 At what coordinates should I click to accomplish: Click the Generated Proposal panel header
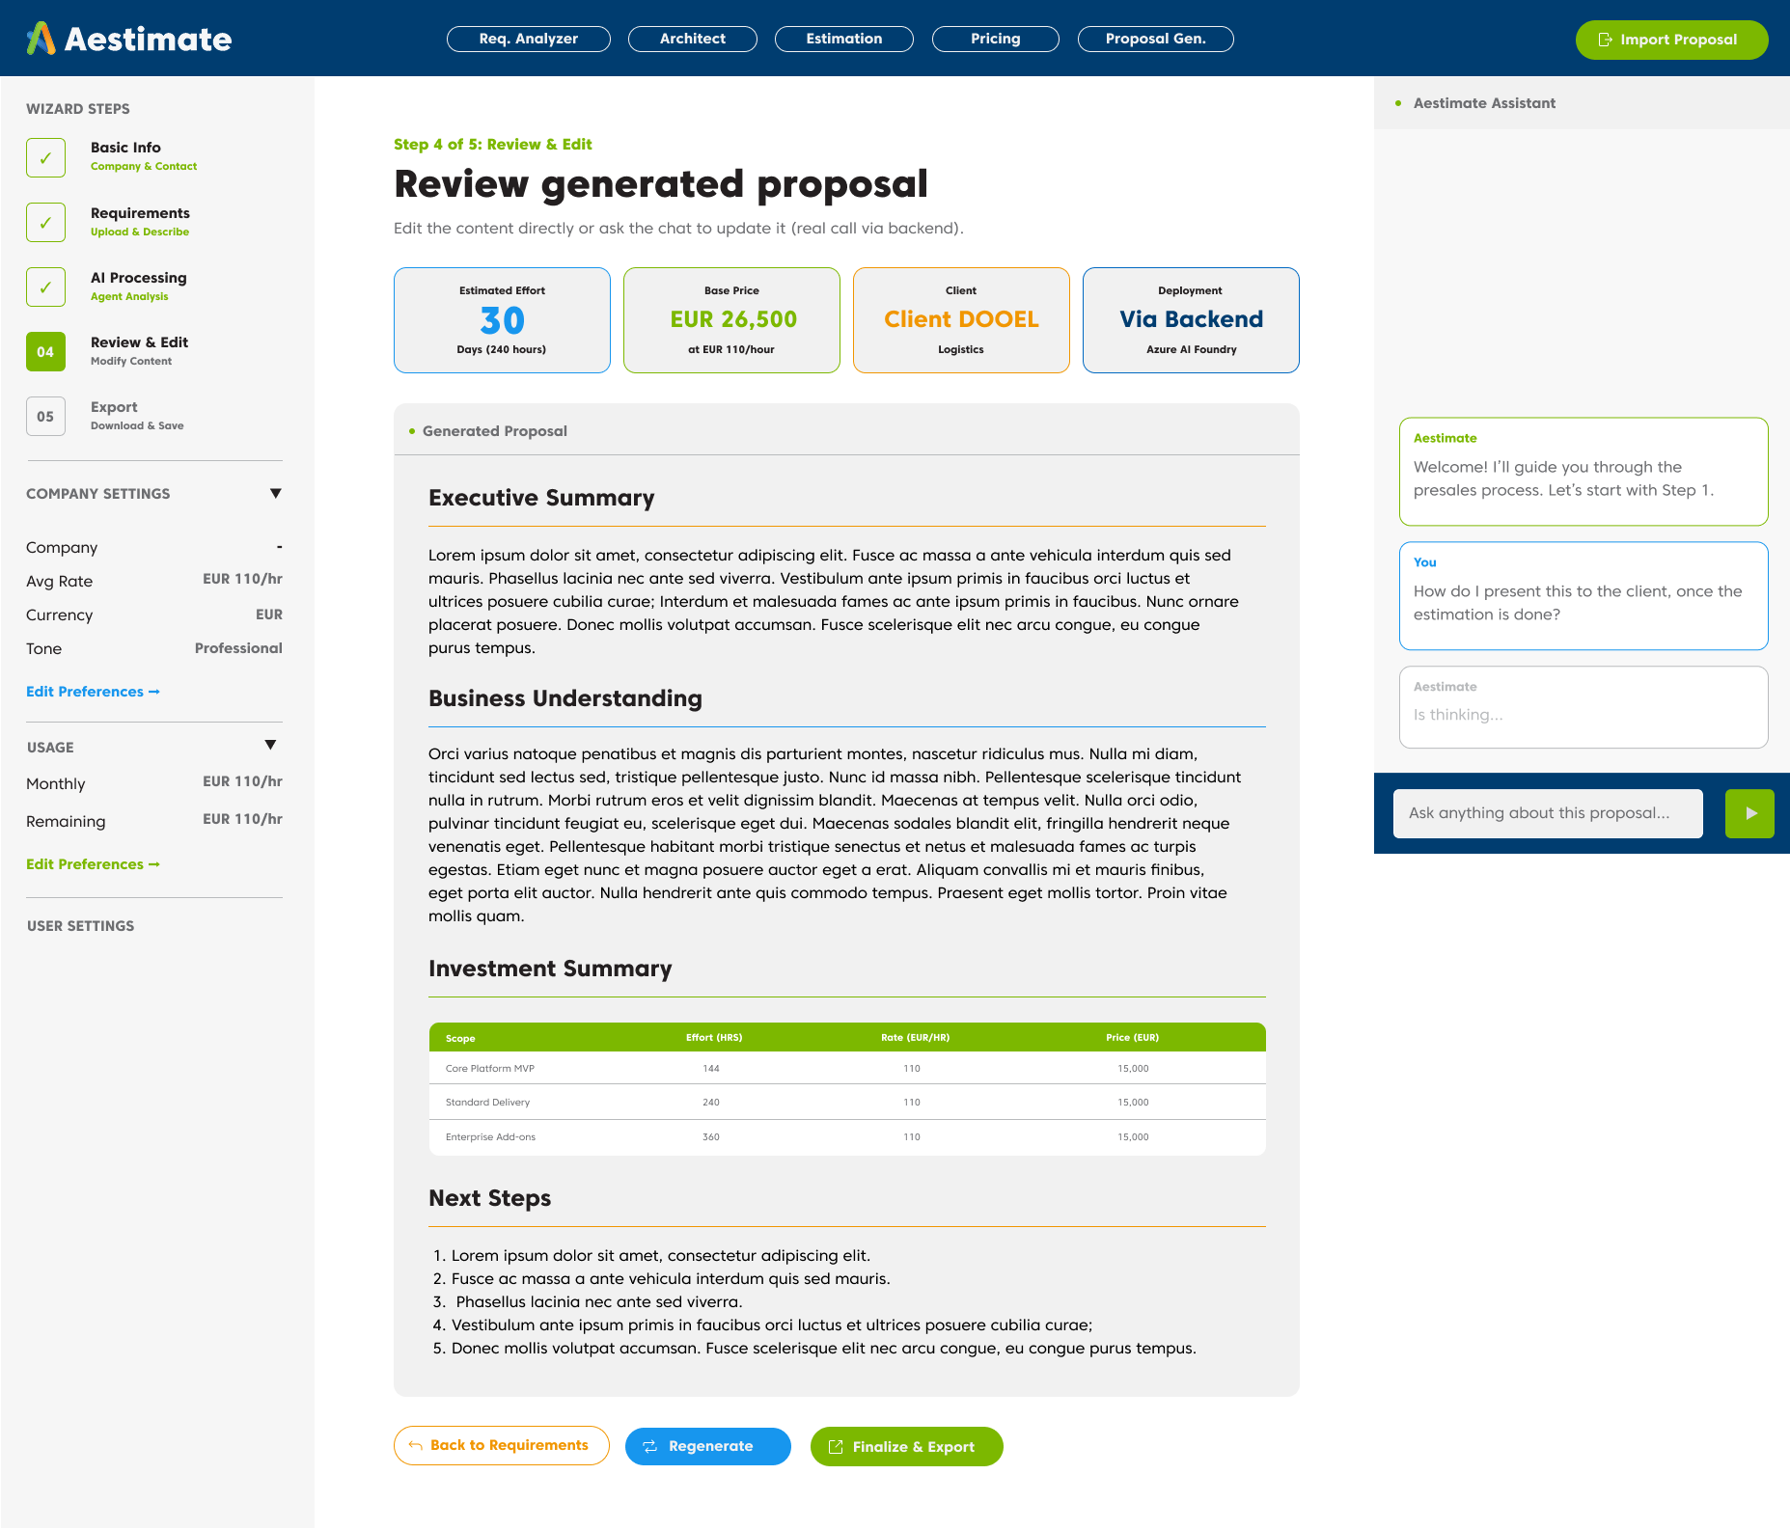[846, 430]
